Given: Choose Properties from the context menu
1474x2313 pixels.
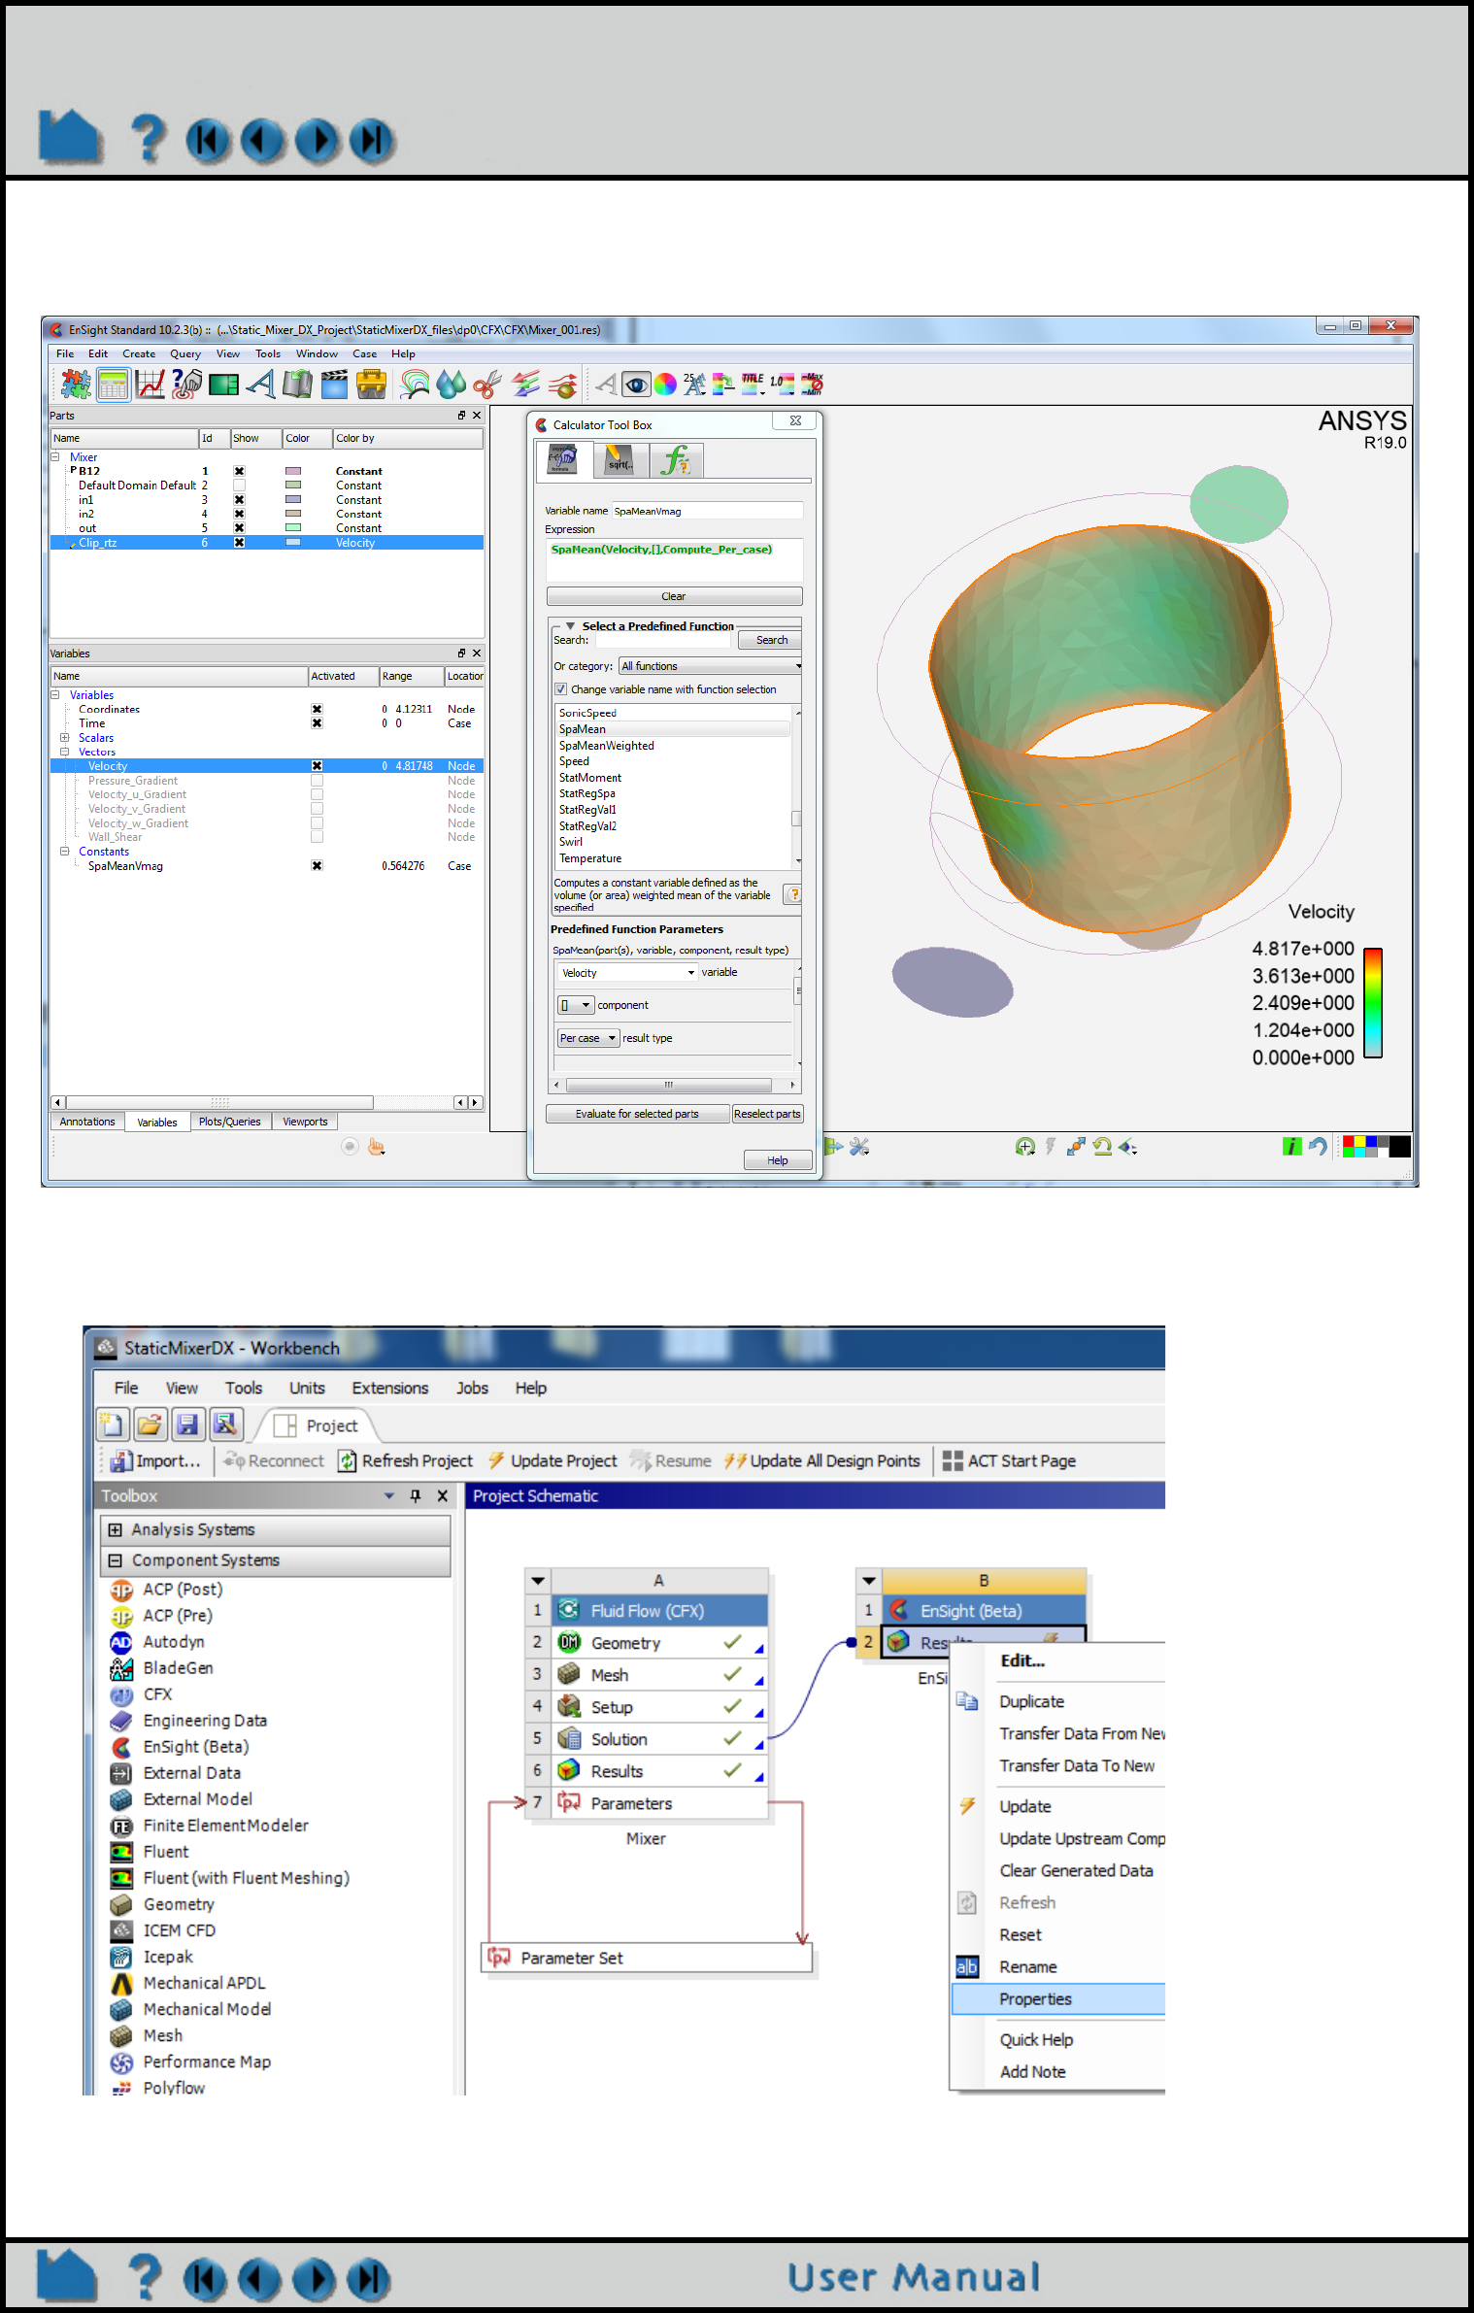Looking at the screenshot, I should pyautogui.click(x=1058, y=1999).
